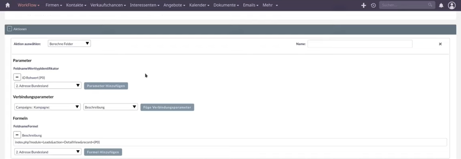
Task: Open notifications bell icon
Action: pos(441,5)
